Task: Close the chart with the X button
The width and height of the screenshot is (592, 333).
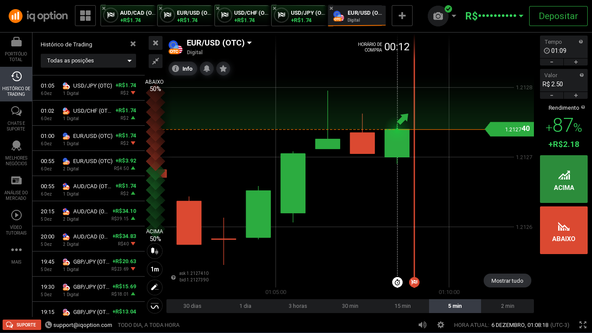Action: [156, 43]
